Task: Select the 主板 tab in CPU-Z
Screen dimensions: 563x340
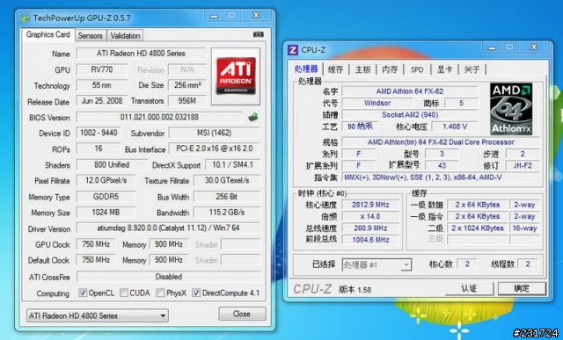Action: [x=362, y=69]
